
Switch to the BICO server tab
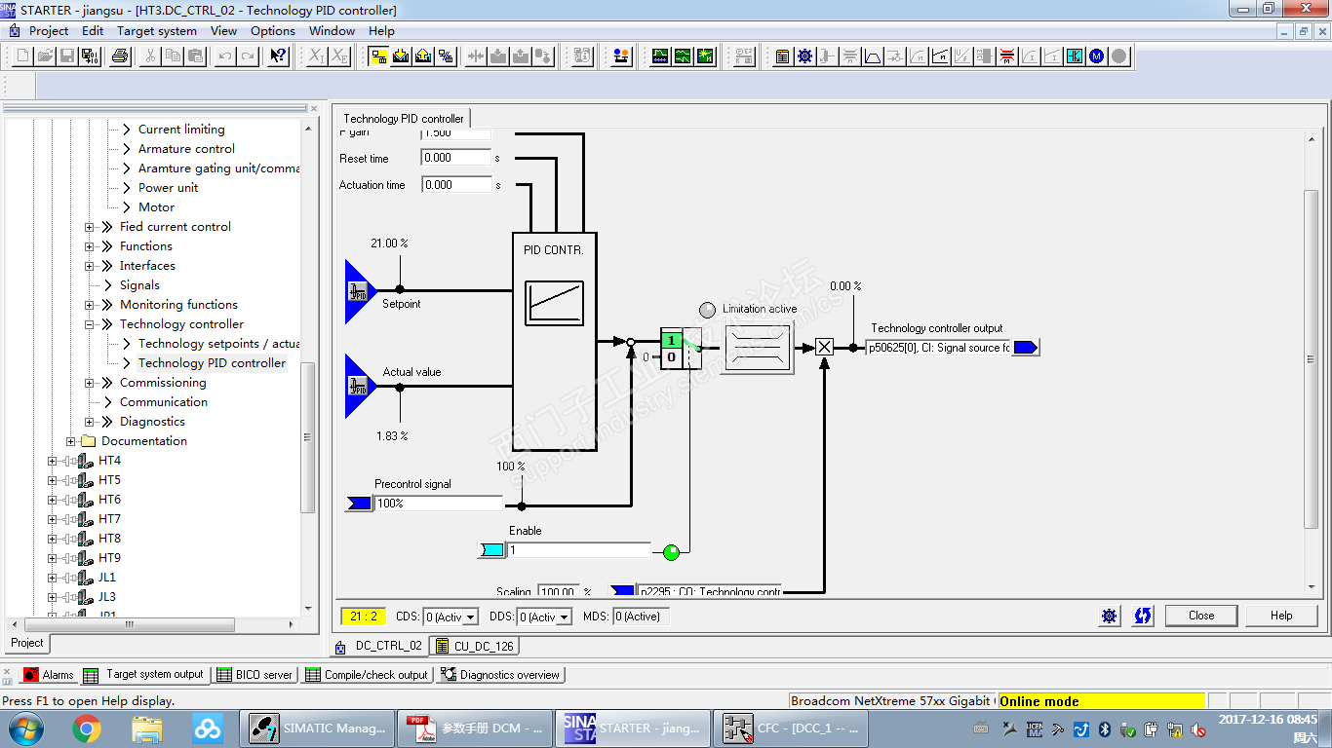[254, 674]
